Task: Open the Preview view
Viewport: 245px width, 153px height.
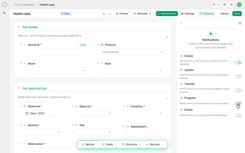Action: pos(122,14)
